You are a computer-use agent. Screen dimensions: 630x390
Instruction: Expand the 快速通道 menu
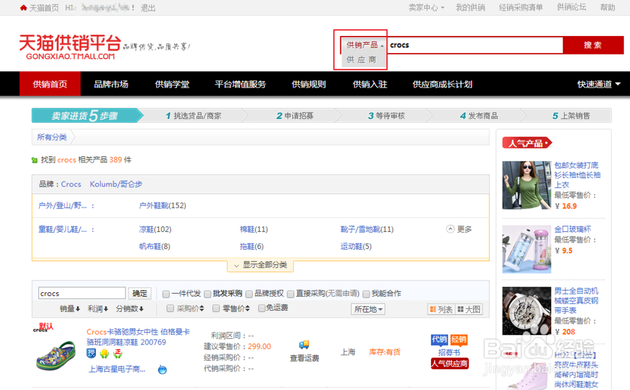pyautogui.click(x=598, y=84)
